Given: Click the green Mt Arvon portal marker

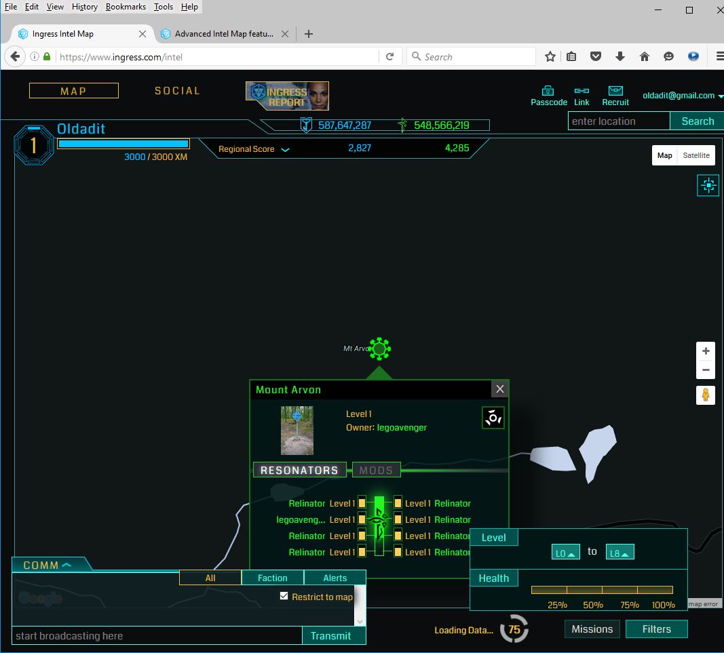Looking at the screenshot, I should 379,349.
